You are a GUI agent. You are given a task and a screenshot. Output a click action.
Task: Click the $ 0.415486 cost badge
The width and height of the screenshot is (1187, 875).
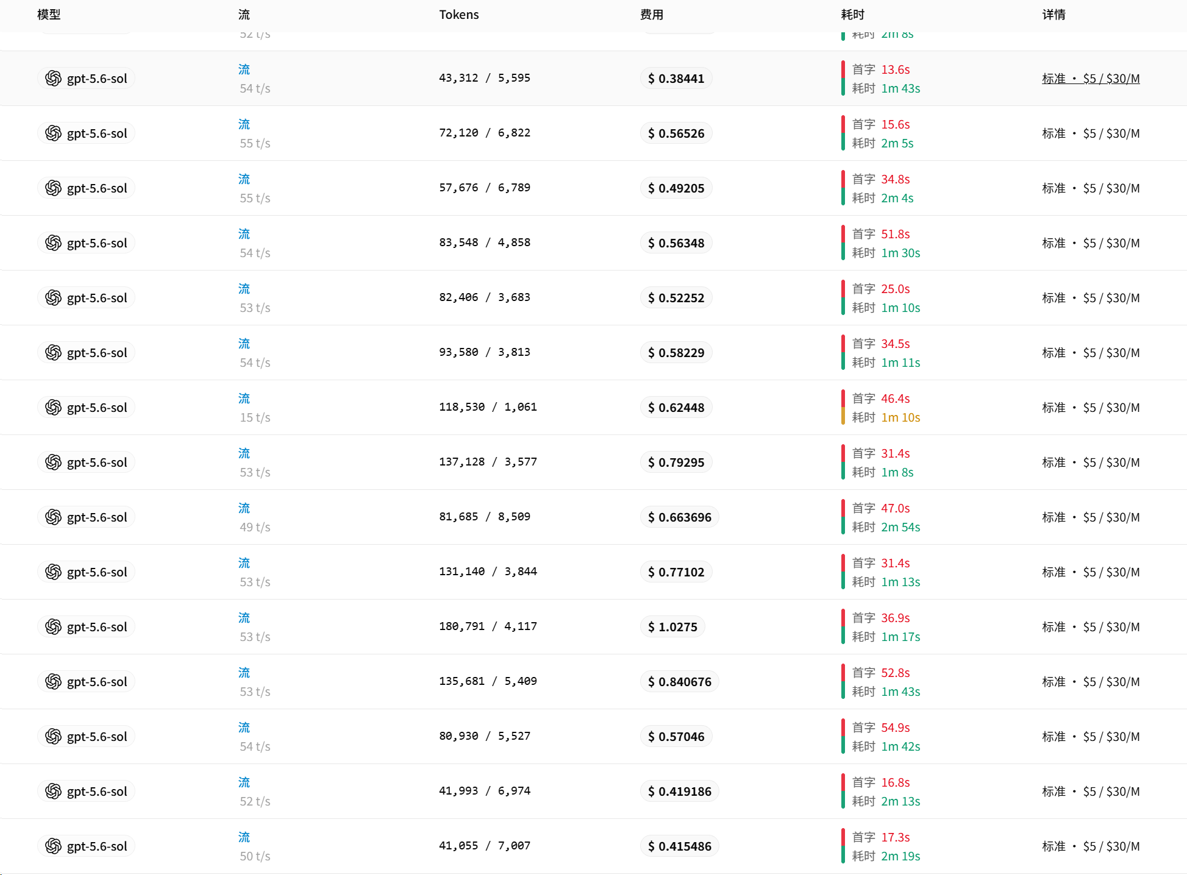[x=680, y=846]
